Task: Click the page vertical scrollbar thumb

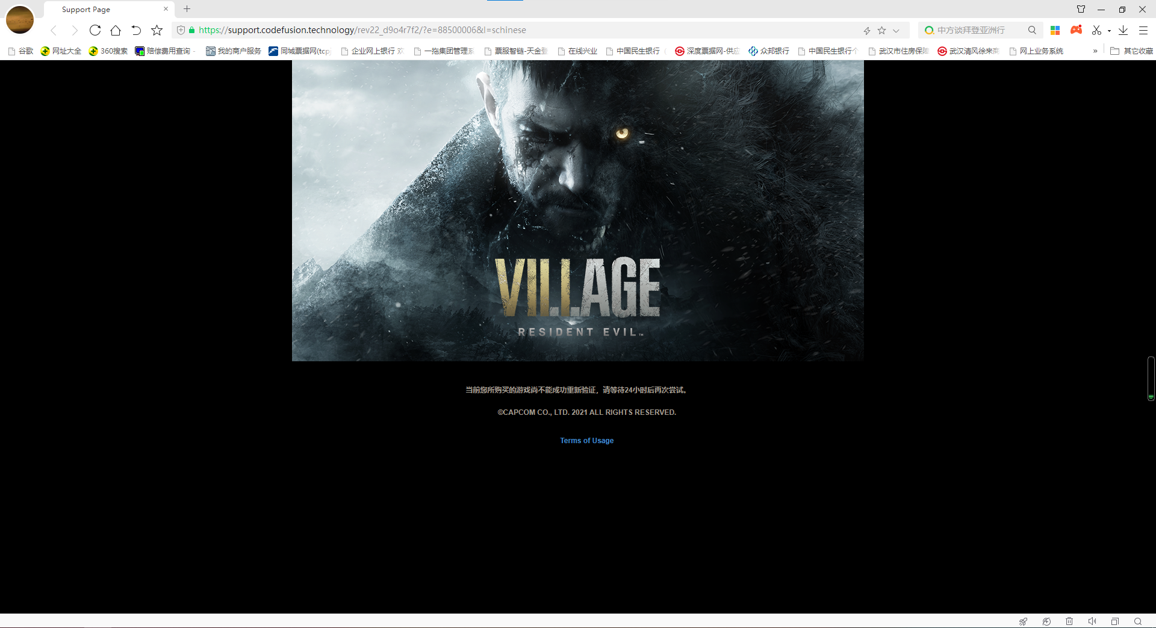Action: pyautogui.click(x=1151, y=378)
